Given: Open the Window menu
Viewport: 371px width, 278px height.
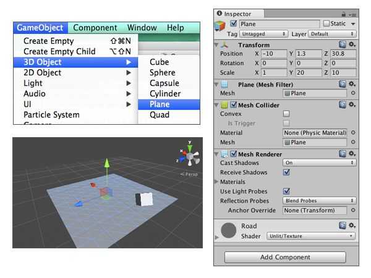Looking at the screenshot, I should (x=142, y=28).
